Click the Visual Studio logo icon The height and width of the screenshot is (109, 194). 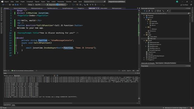(2, 2)
